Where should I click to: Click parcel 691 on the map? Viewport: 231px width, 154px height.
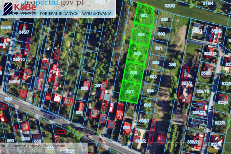(158, 48)
